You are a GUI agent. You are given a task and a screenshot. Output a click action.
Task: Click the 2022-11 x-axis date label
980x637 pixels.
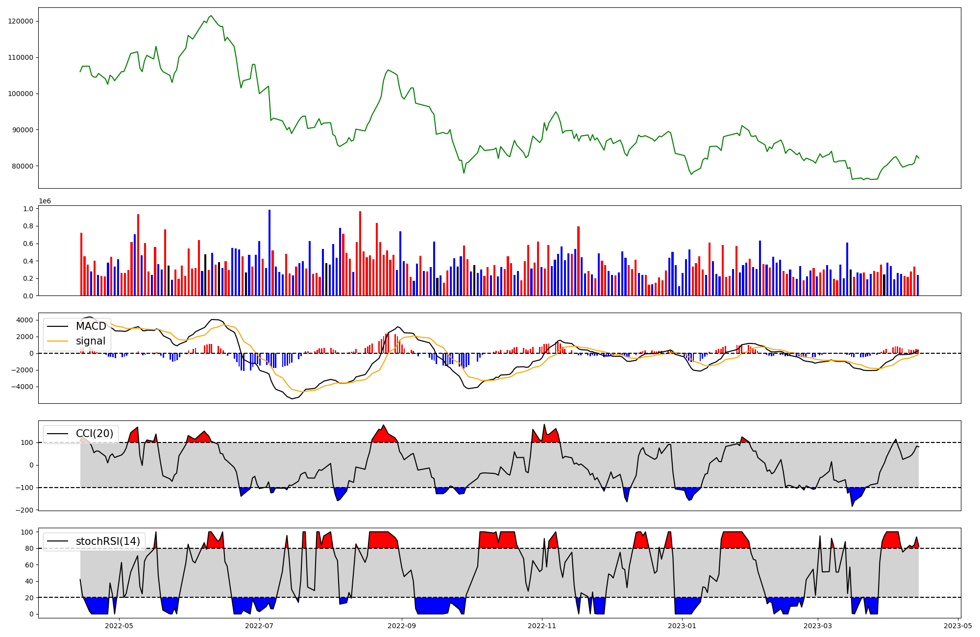pyautogui.click(x=542, y=626)
